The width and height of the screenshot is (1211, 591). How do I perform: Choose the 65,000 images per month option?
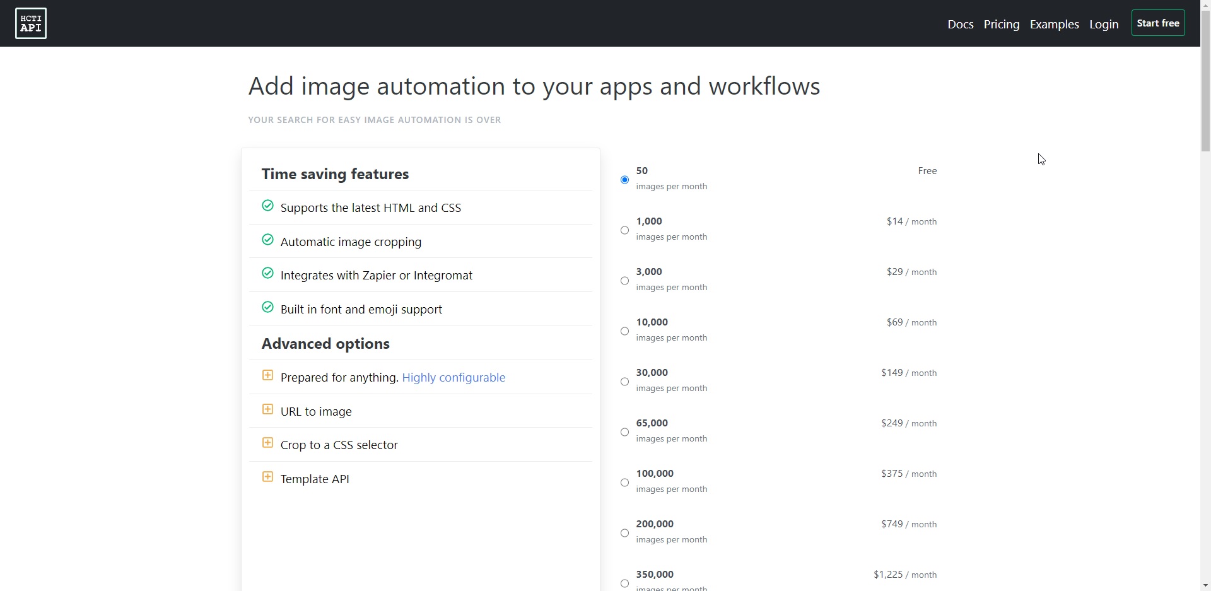pyautogui.click(x=624, y=432)
